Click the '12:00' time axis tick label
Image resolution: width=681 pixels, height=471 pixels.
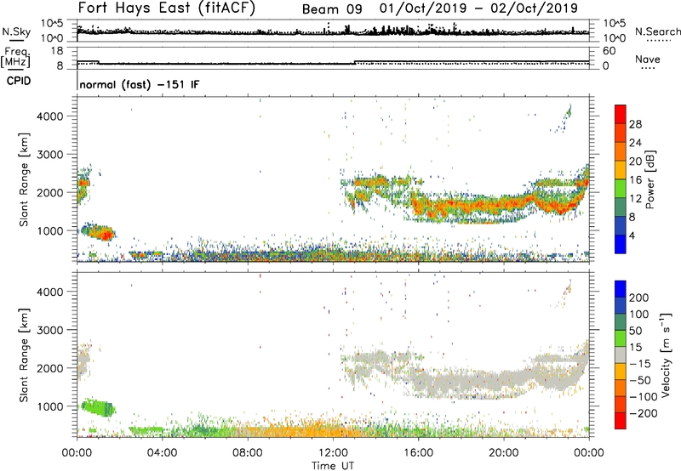[333, 453]
